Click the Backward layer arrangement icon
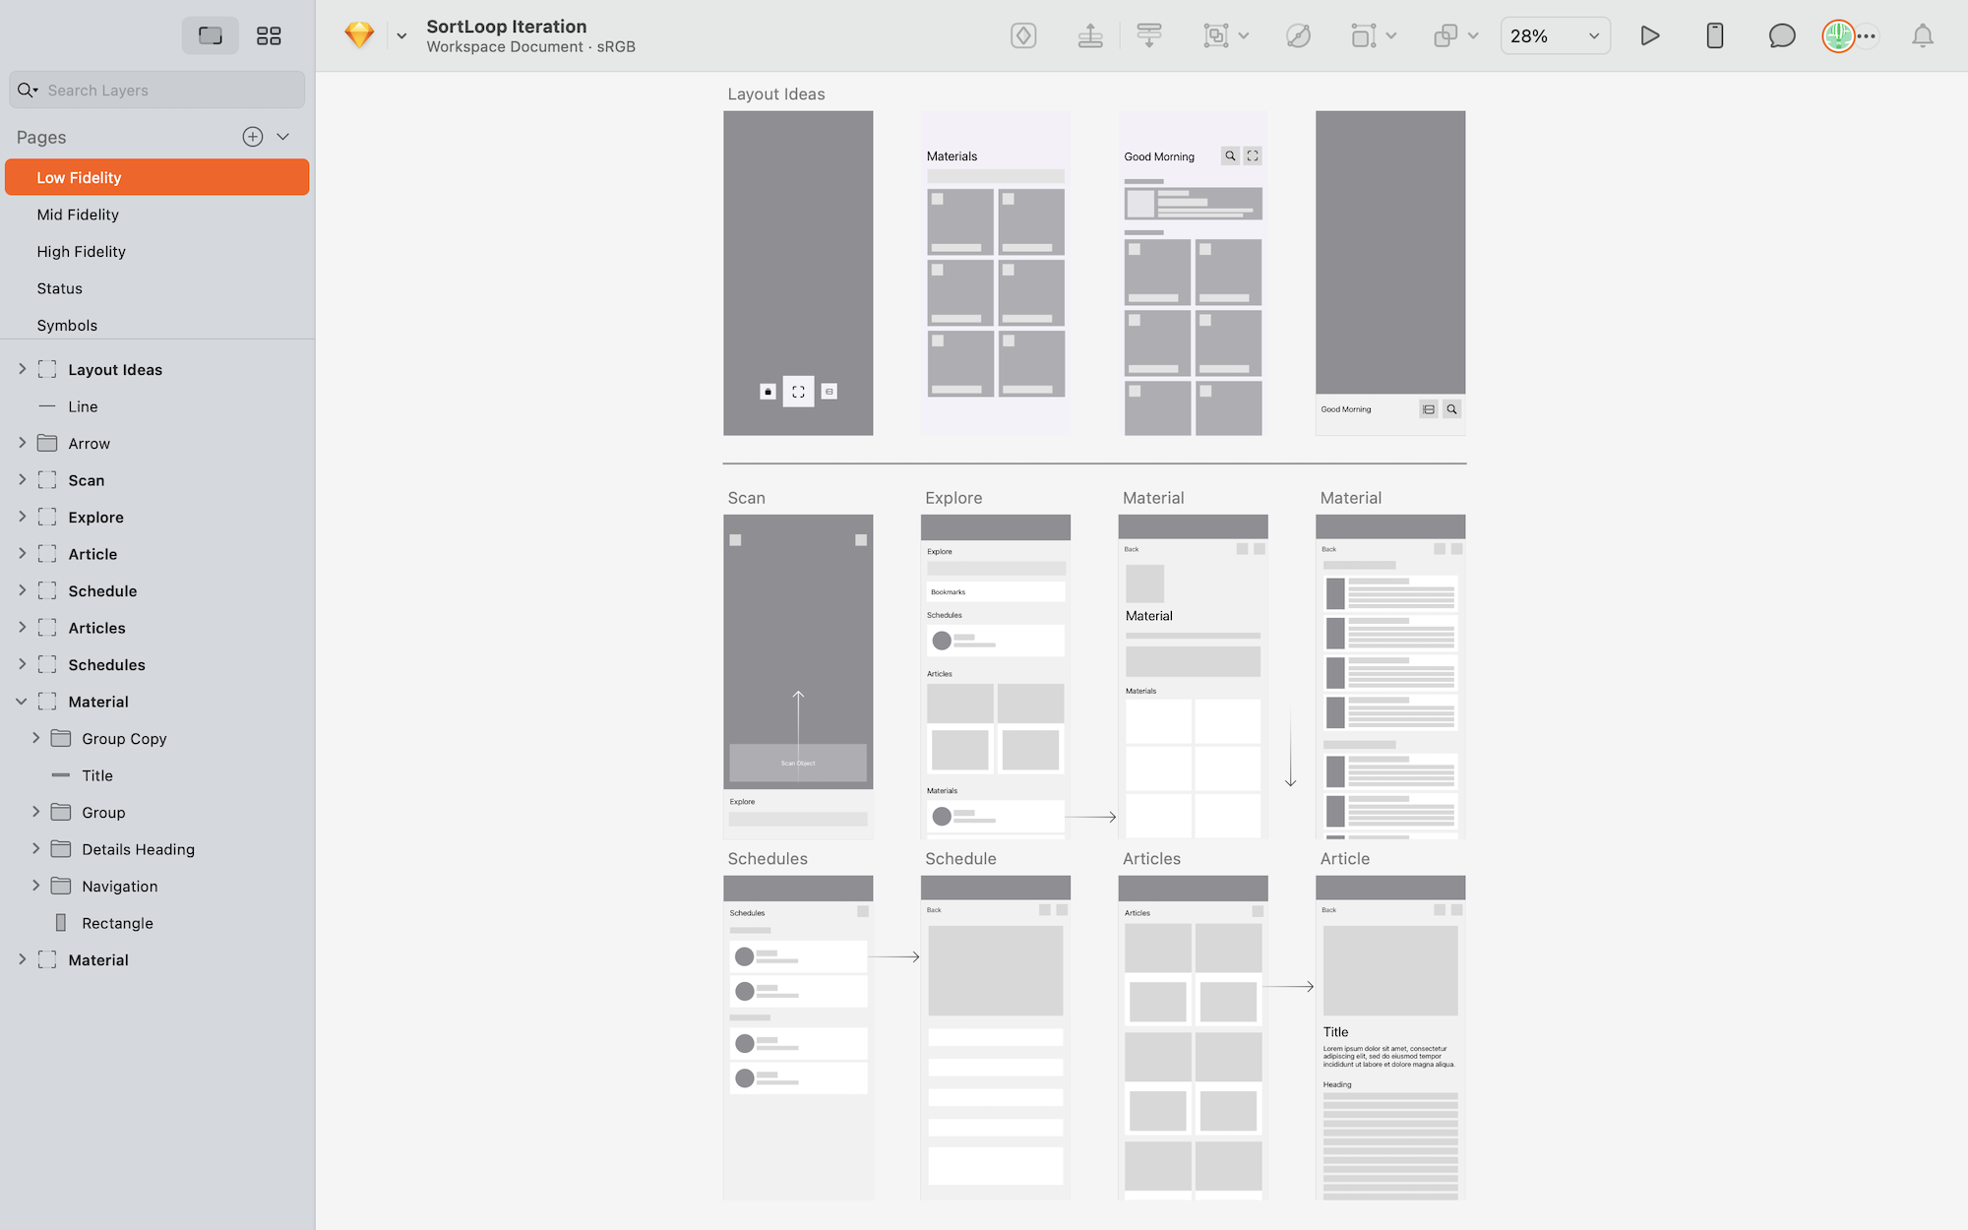1968x1230 pixels. (1148, 36)
